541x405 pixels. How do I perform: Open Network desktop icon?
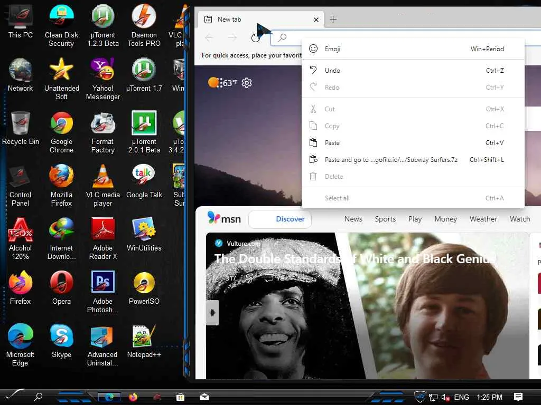tap(21, 74)
